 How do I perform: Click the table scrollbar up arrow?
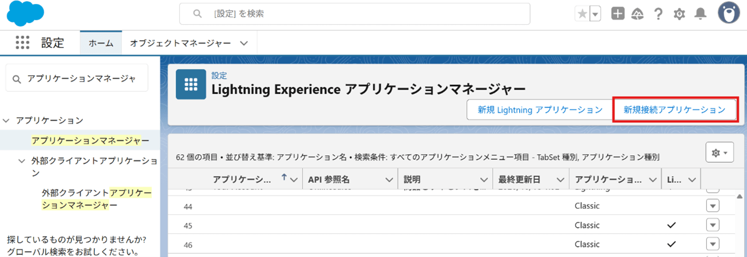[x=741, y=195]
